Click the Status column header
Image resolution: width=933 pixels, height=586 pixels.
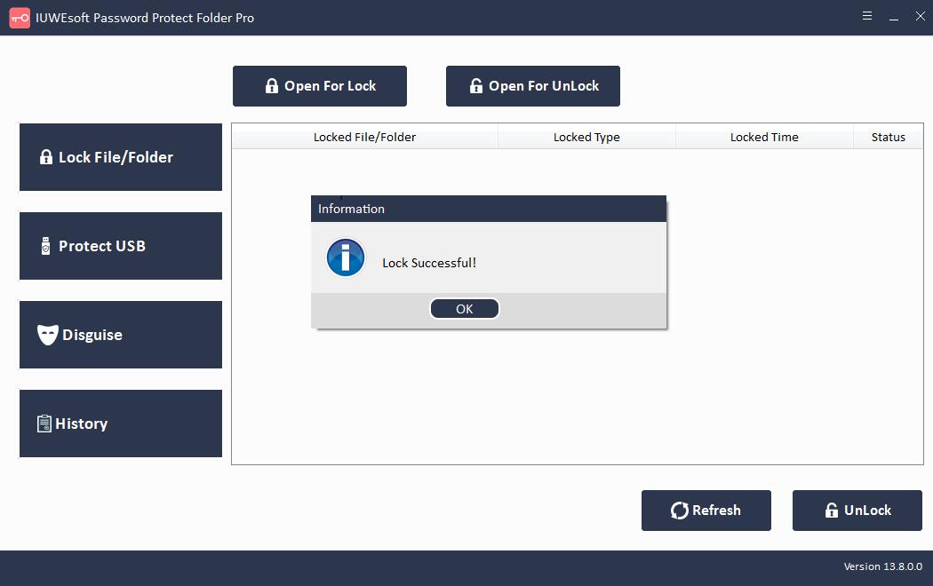point(888,138)
